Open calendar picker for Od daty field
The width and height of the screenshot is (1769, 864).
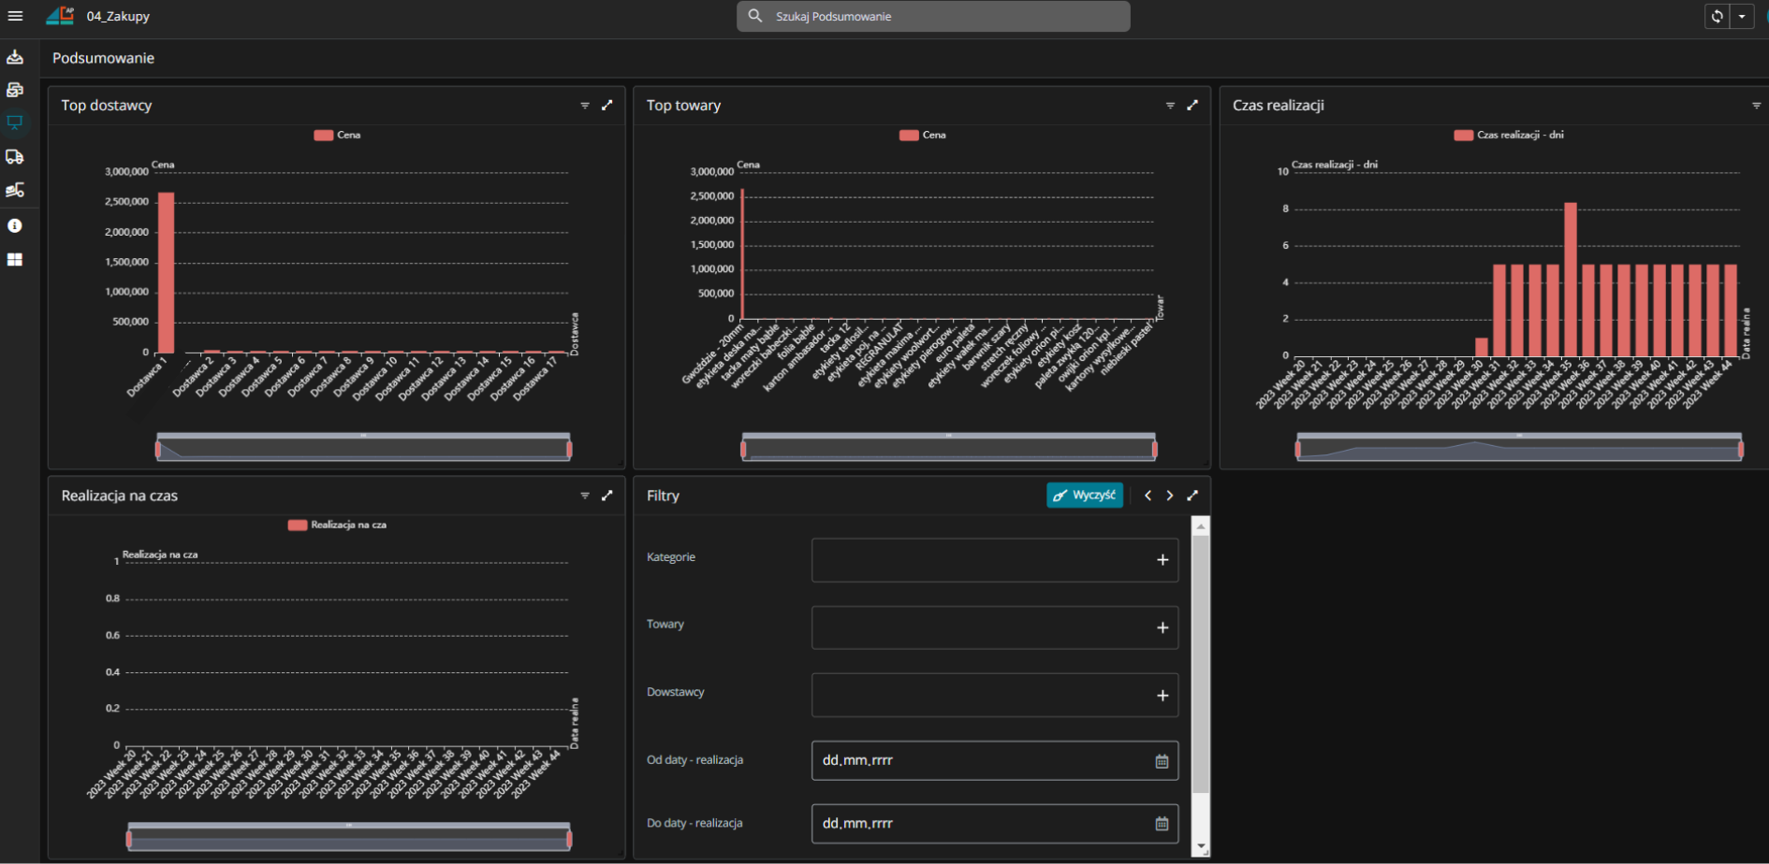(1162, 761)
